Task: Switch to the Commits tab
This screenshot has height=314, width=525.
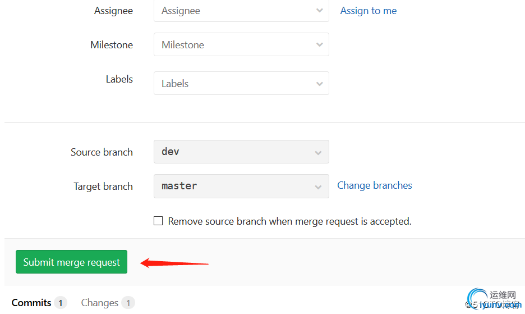Action: (x=31, y=303)
